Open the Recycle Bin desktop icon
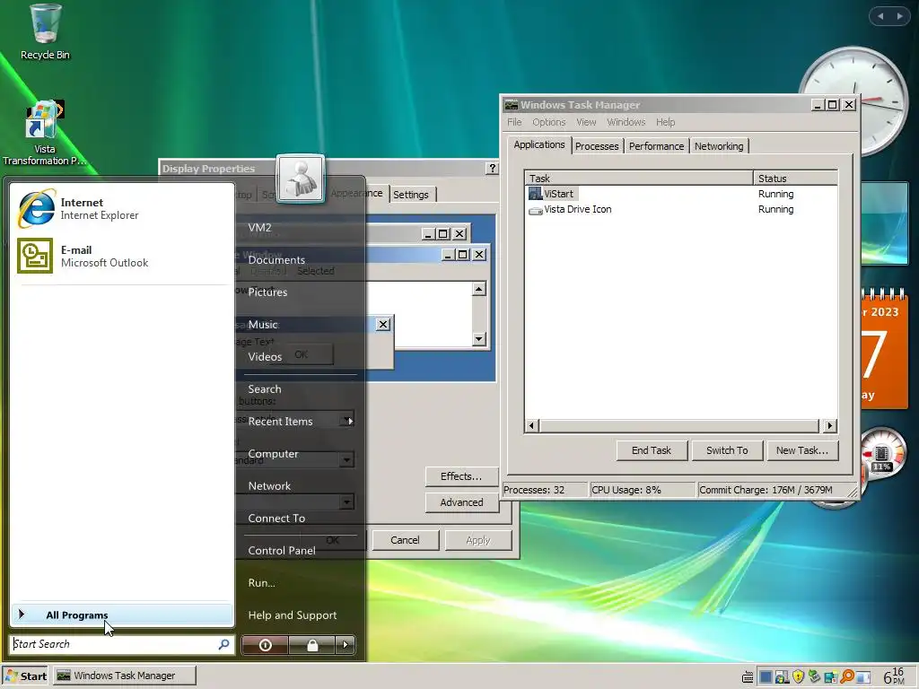919x689 pixels. click(x=45, y=32)
